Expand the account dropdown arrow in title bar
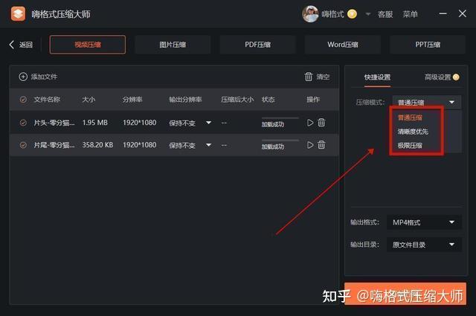476x316 pixels. point(368,14)
